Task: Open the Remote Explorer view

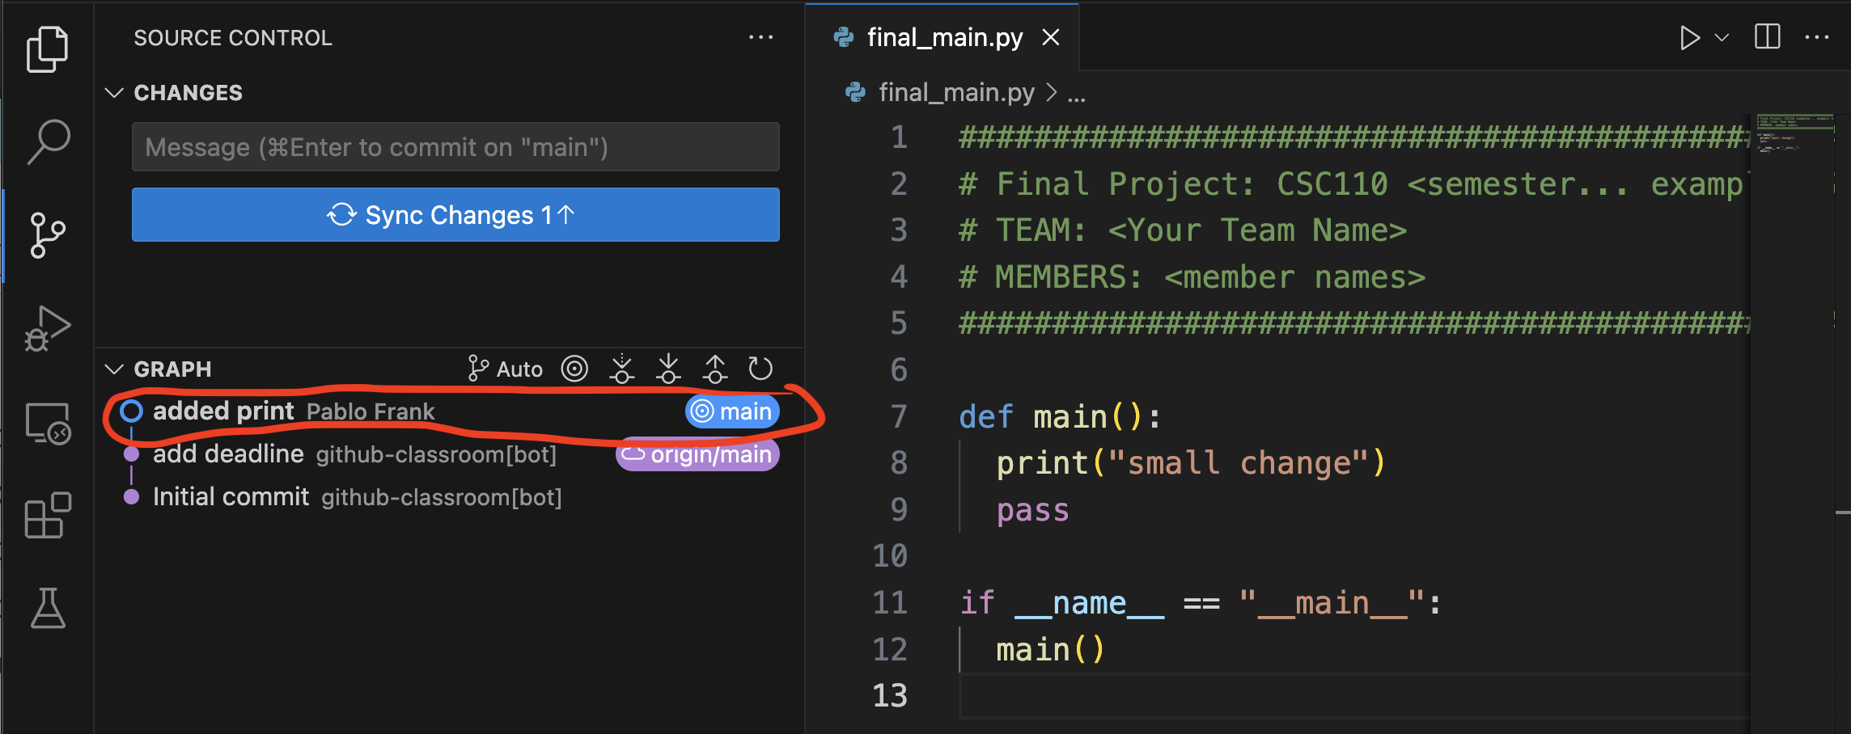Action: (47, 424)
